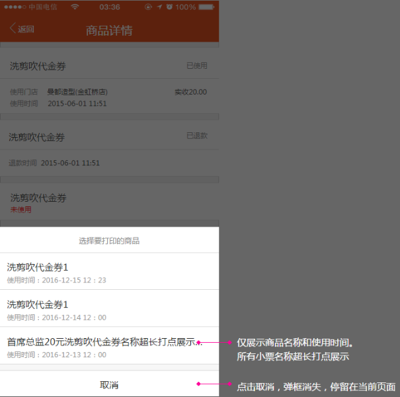Image resolution: width=400 pixels, height=397 pixels.
Task: Click the battery icon in status bar
Action: pyautogui.click(x=206, y=7)
